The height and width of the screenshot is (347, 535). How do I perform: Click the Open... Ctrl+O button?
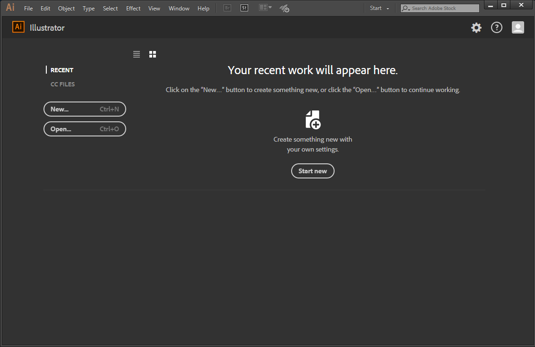(85, 129)
